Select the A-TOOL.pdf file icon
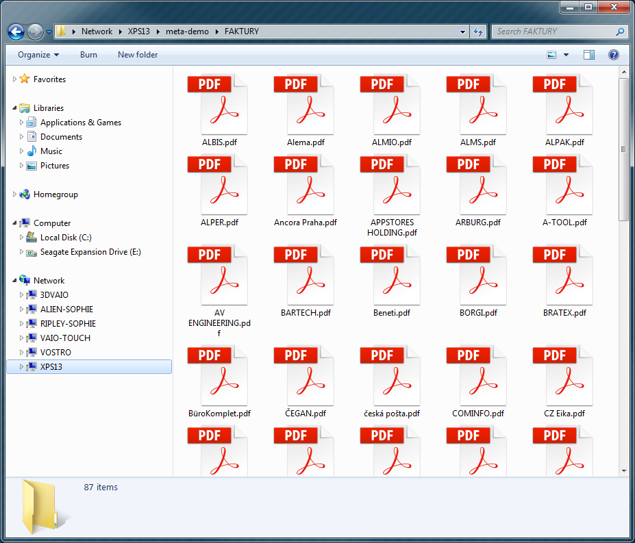The image size is (635, 543). pyautogui.click(x=563, y=185)
